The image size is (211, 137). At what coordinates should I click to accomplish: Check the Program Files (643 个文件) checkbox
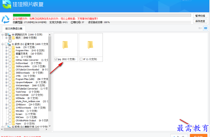(x=10, y=51)
